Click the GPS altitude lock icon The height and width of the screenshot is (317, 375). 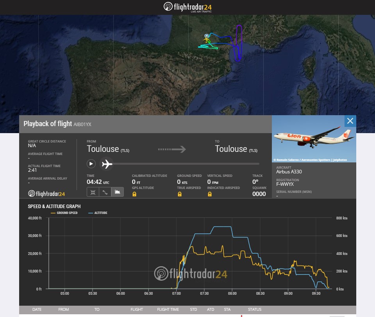134,194
